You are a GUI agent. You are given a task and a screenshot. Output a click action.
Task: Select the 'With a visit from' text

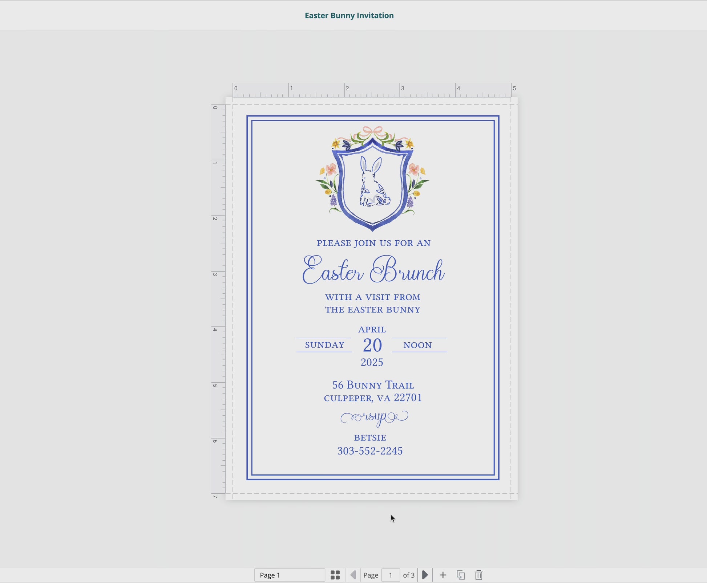click(372, 297)
